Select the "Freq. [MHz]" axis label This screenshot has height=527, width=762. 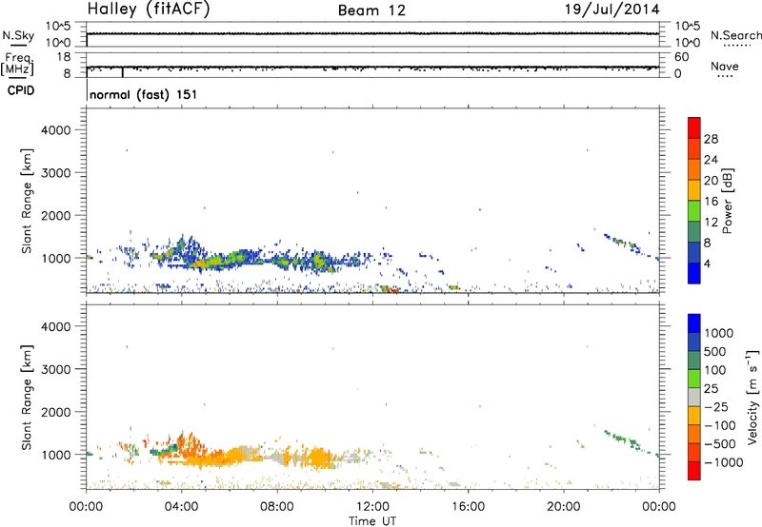[x=17, y=65]
